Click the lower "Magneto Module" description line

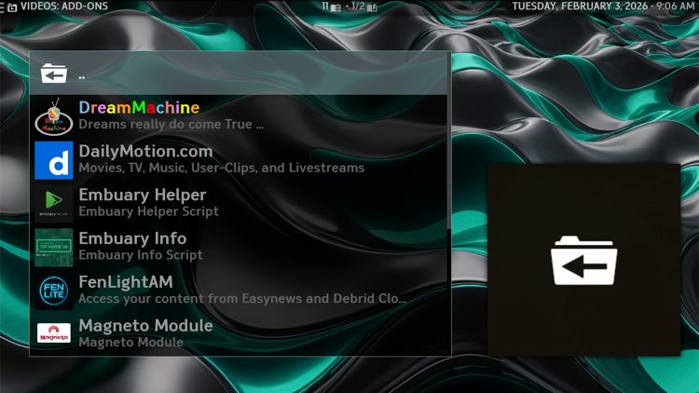(131, 342)
